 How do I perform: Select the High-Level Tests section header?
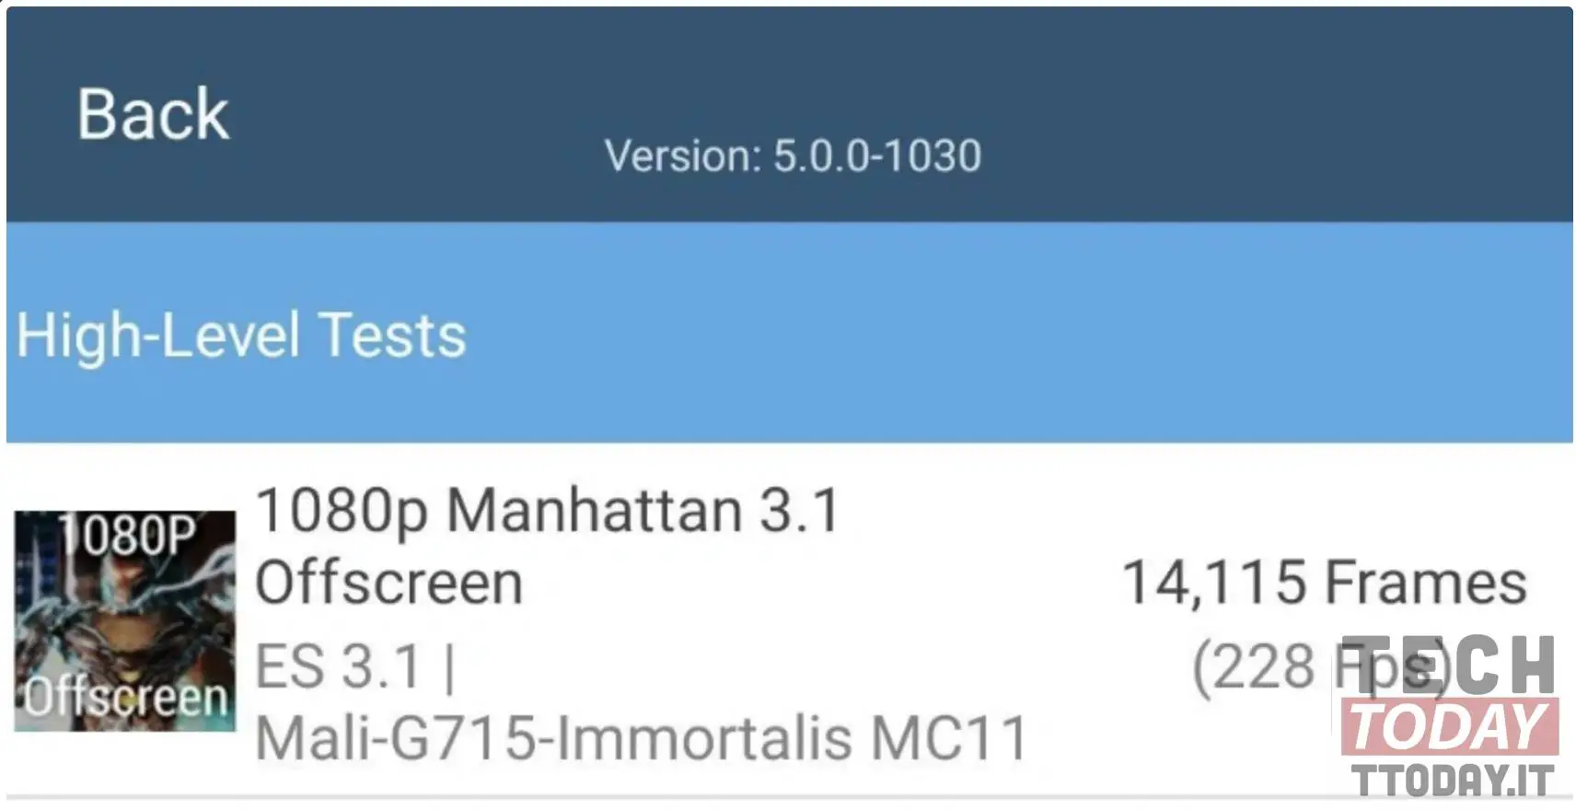(241, 334)
